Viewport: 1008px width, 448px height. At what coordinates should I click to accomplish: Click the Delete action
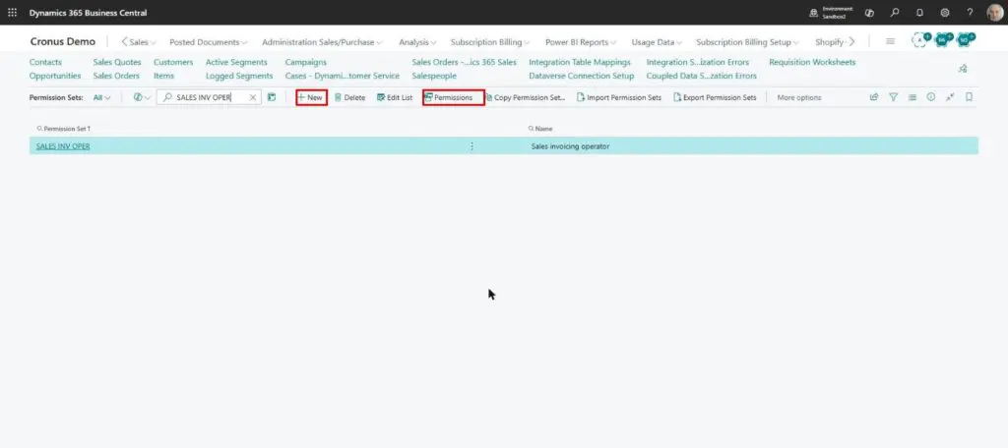349,97
